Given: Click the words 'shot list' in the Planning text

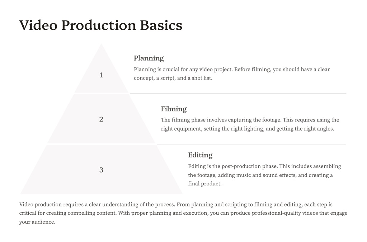Looking at the screenshot, I should click(x=202, y=78).
